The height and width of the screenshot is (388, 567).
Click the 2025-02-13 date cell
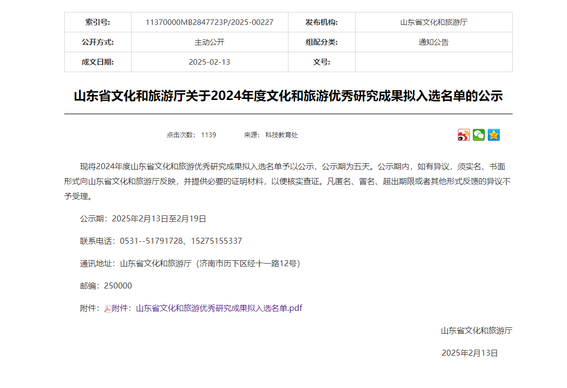[x=209, y=62]
